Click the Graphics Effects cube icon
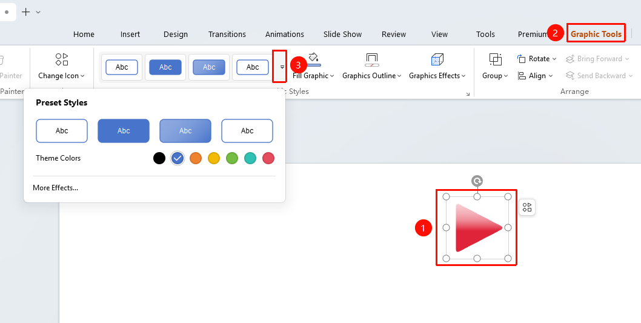This screenshot has height=323, width=641. pyautogui.click(x=437, y=60)
